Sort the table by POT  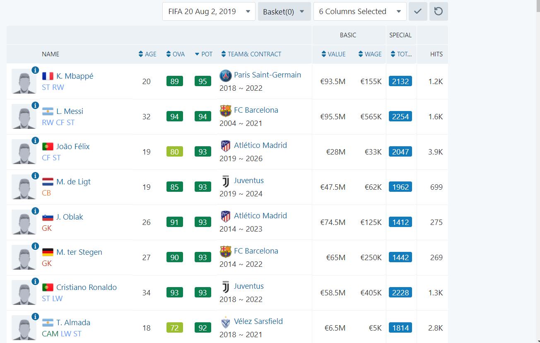[203, 54]
